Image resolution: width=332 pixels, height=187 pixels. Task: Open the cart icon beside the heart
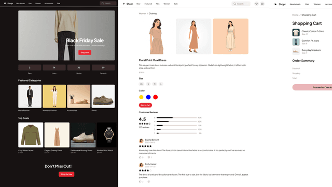[x=262, y=4]
